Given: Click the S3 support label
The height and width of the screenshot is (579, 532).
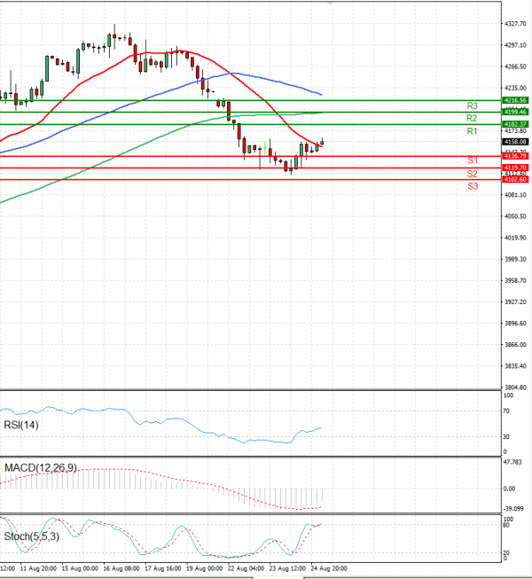Looking at the screenshot, I should 473,186.
